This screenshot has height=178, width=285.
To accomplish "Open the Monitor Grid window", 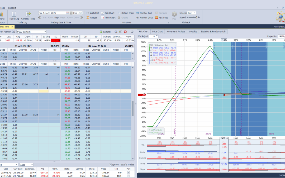I will point(144,13).
